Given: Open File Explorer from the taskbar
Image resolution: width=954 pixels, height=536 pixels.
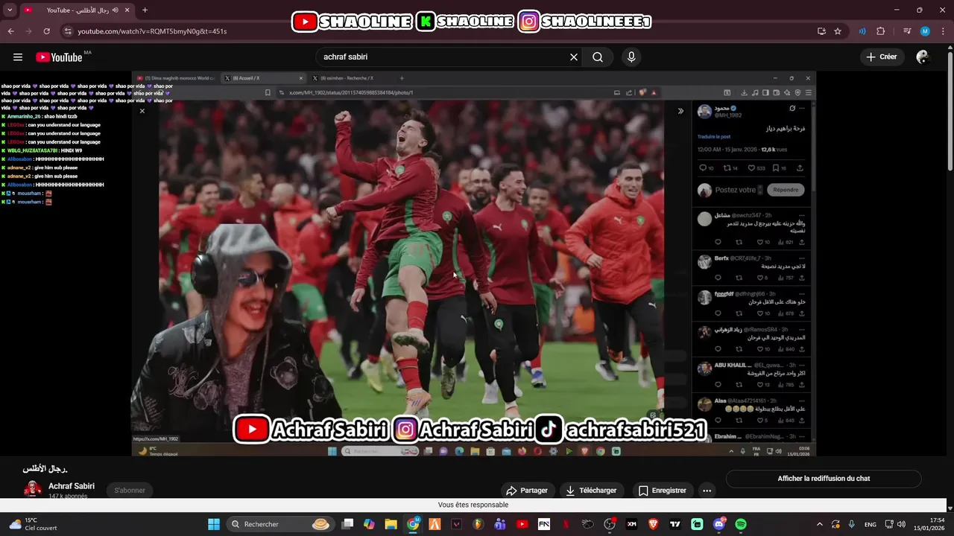Looking at the screenshot, I should pos(391,524).
